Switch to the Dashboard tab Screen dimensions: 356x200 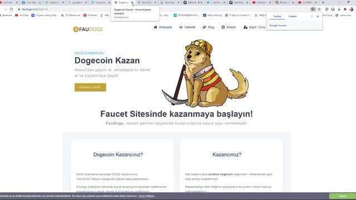click(x=239, y=2)
